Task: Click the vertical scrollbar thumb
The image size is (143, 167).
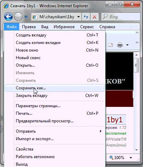Action: 136,65
